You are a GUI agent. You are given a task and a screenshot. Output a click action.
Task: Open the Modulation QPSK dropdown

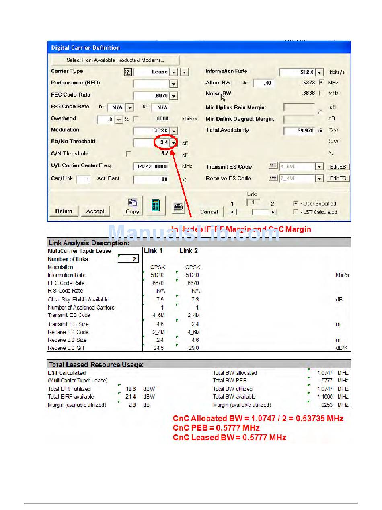point(173,131)
